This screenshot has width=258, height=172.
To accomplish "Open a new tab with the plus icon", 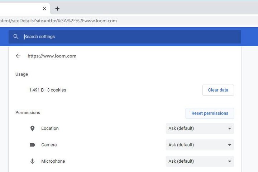I will (57, 9).
